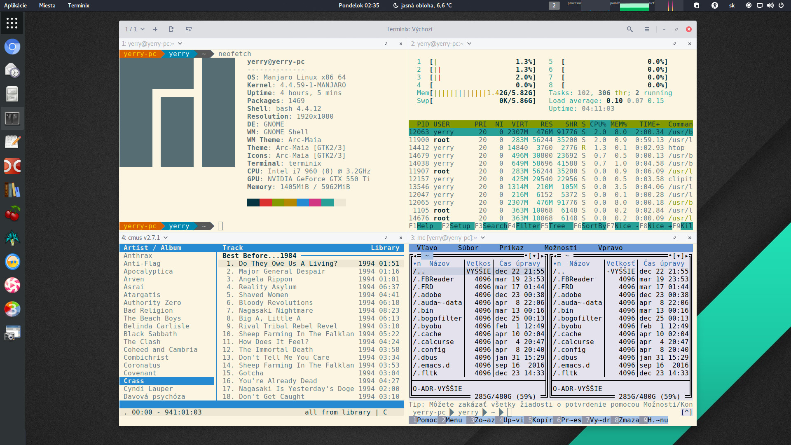Open the clock showing Pondelok 02:35
The height and width of the screenshot is (445, 791).
click(x=359, y=5)
